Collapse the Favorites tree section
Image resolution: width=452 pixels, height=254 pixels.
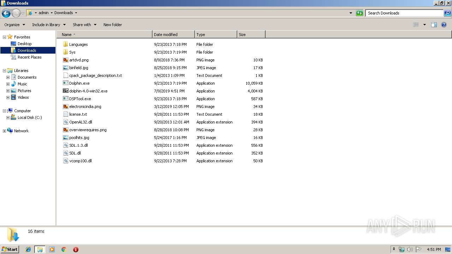pos(4,37)
